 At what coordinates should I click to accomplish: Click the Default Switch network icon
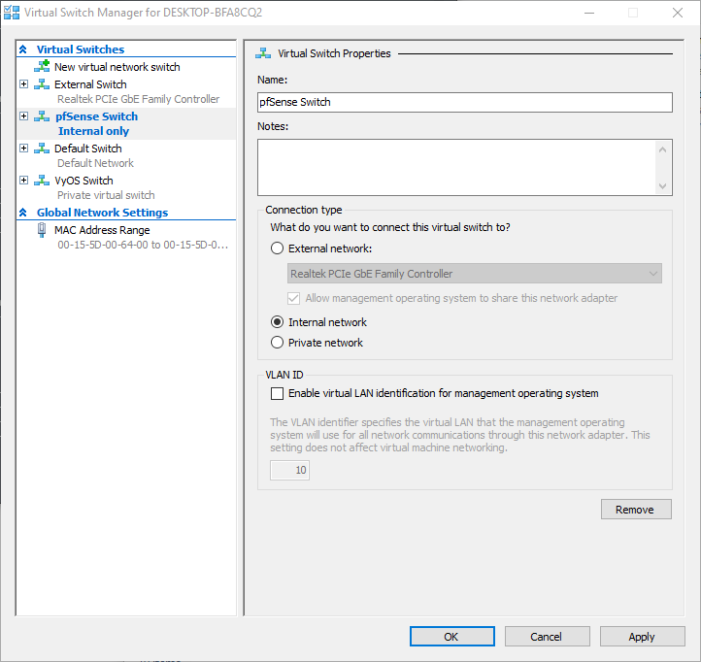42,149
